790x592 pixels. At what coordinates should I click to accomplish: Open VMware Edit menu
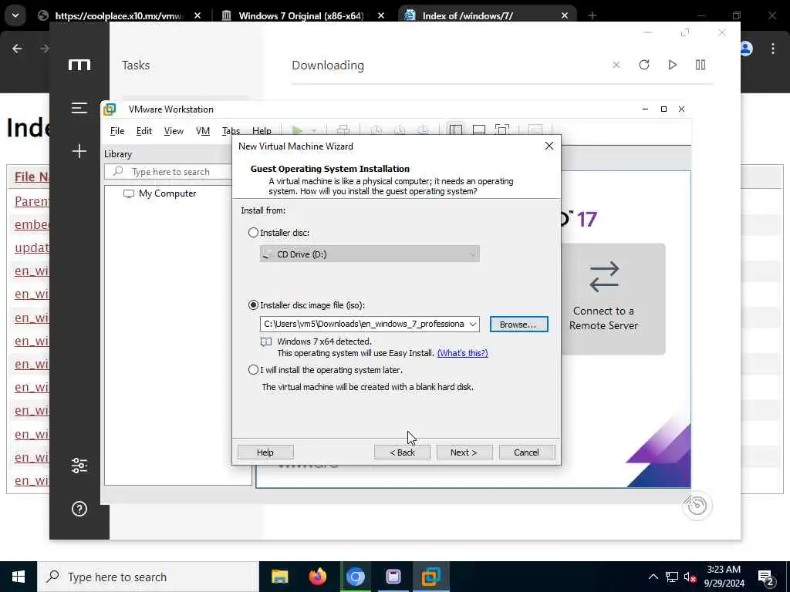[144, 131]
